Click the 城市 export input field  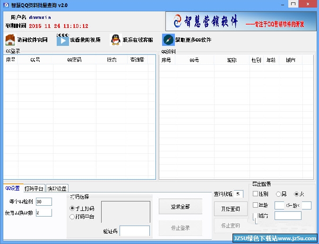[288, 216]
